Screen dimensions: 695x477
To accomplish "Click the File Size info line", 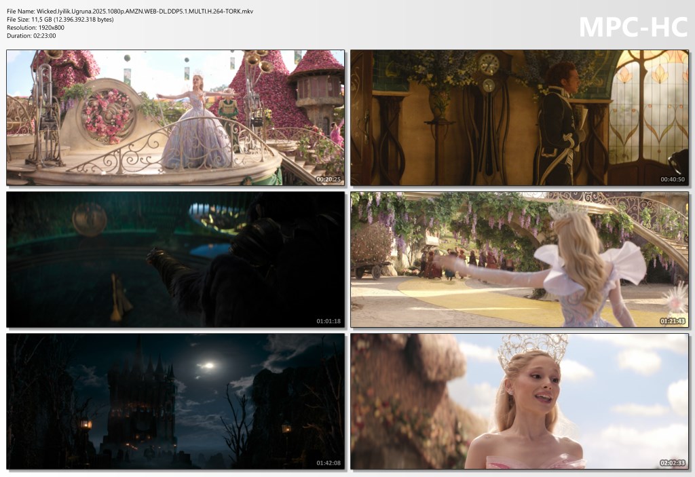I will click(60, 19).
